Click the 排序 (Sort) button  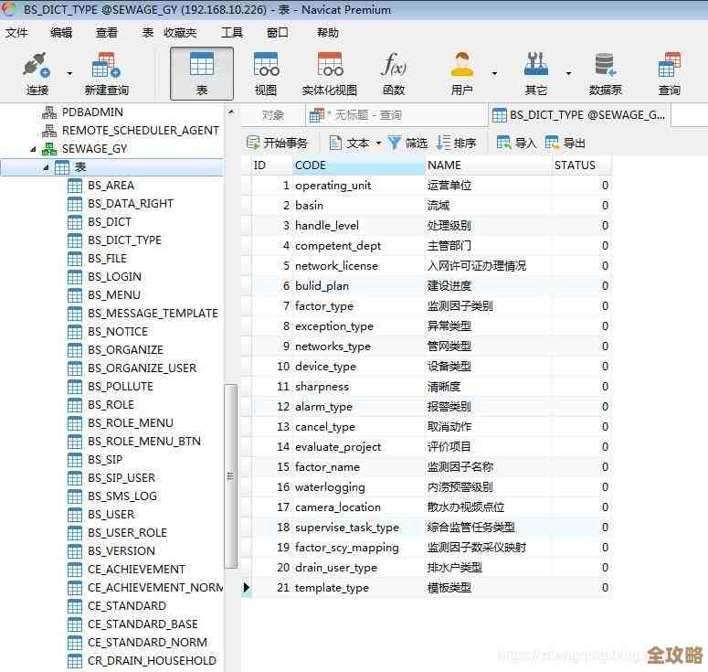point(456,144)
